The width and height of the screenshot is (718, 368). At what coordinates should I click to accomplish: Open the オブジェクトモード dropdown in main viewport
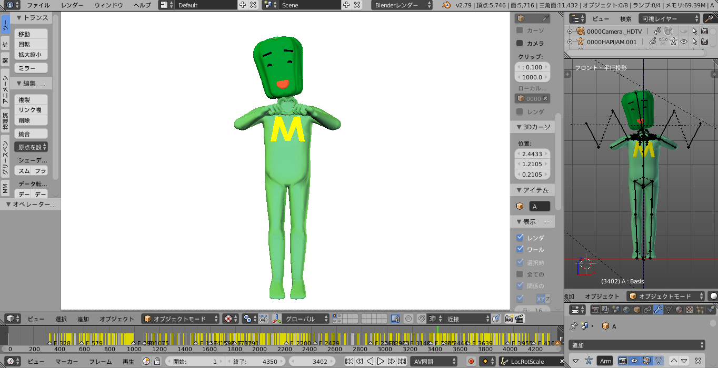(x=181, y=319)
